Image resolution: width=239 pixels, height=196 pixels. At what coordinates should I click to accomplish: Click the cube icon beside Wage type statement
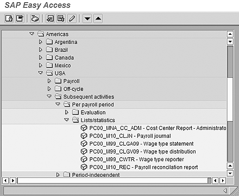click(84, 143)
